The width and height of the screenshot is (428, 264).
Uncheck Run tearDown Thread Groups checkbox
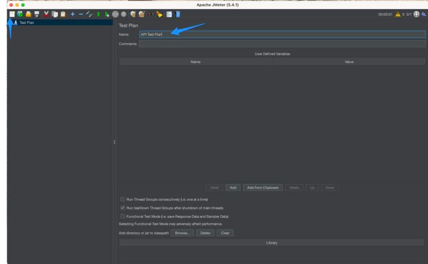click(122, 208)
